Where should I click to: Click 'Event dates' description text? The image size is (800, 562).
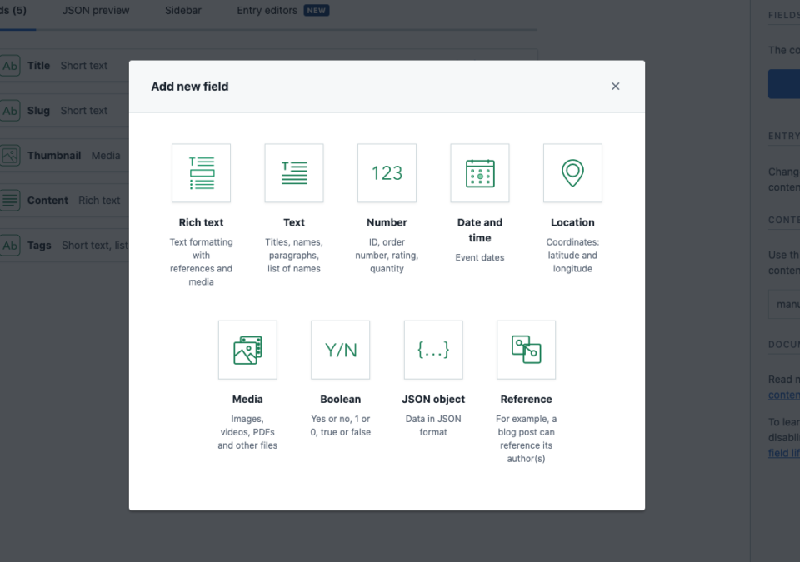coord(480,257)
